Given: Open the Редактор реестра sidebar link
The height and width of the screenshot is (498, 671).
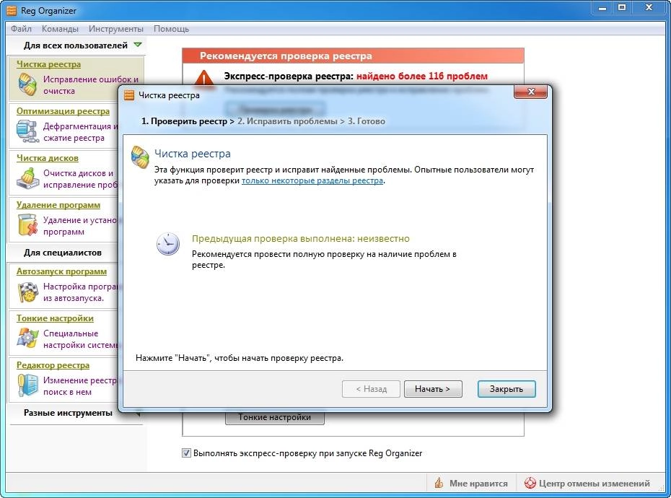Looking at the screenshot, I should [53, 365].
